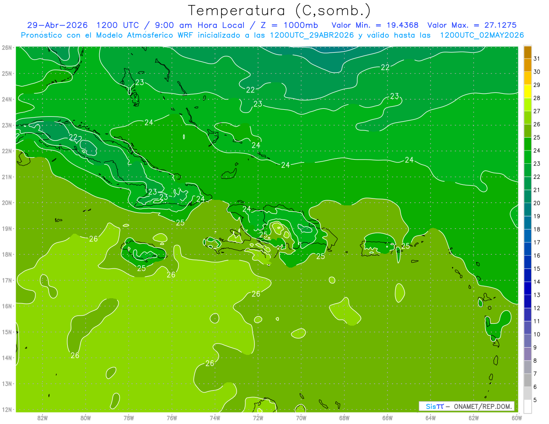Click the Temperatura (C,somb.) title

point(280,11)
